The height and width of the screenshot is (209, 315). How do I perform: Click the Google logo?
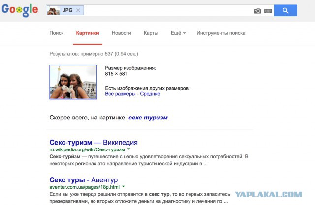(x=20, y=10)
